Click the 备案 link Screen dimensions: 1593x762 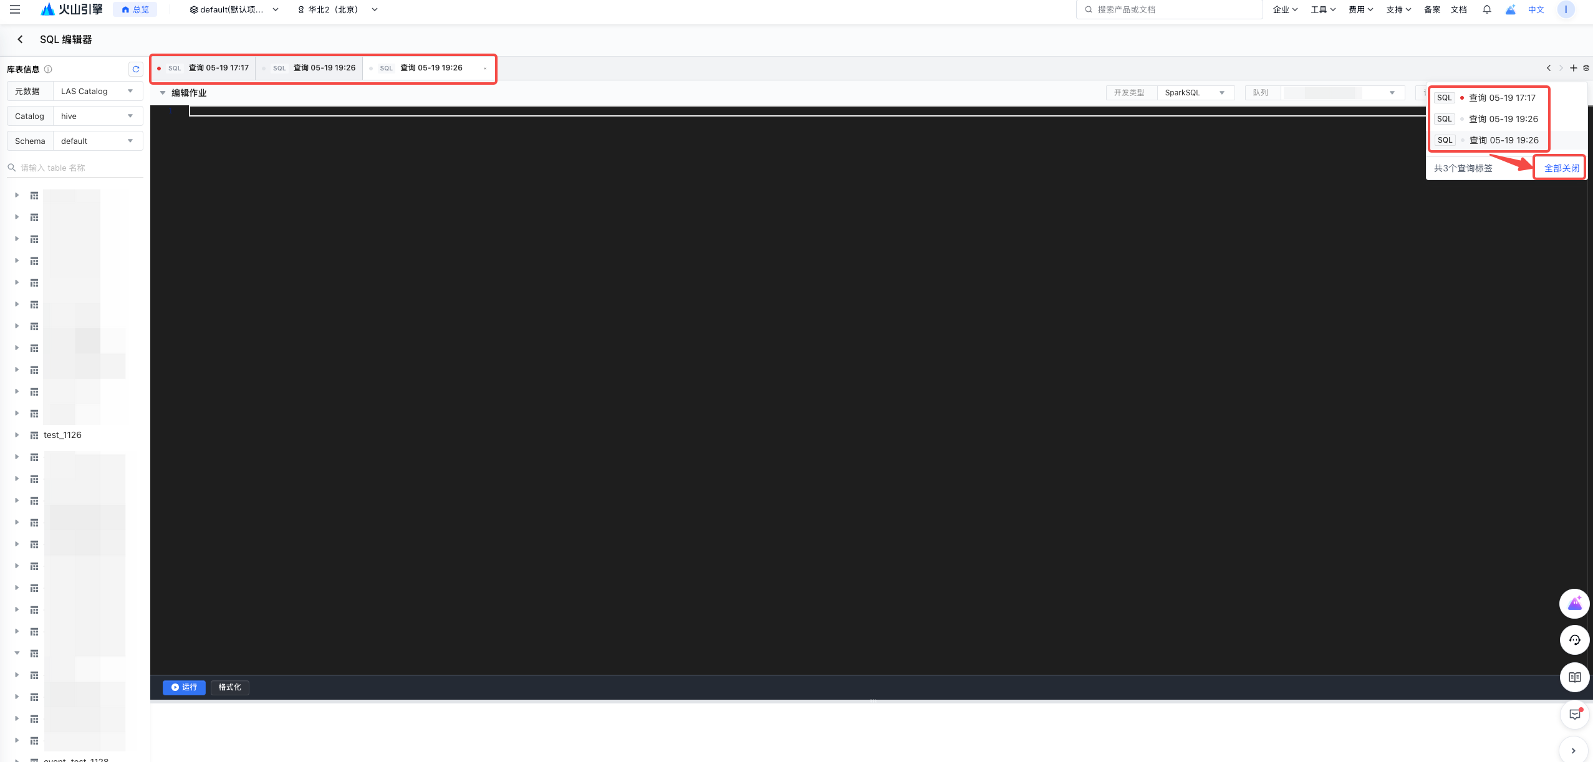point(1432,9)
